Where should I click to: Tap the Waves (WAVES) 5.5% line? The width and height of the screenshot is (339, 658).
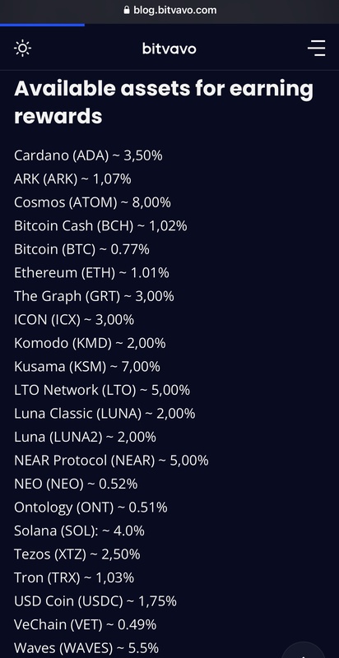86,648
